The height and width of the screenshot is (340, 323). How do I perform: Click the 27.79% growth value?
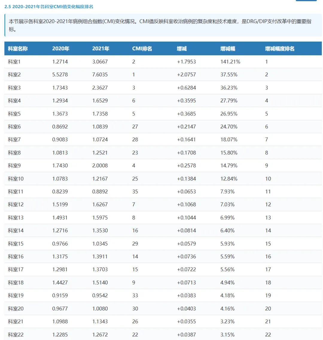[229, 100]
